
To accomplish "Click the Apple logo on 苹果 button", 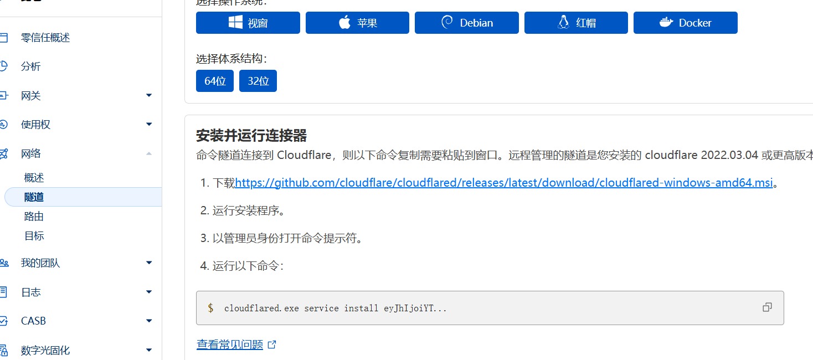I will [x=343, y=22].
